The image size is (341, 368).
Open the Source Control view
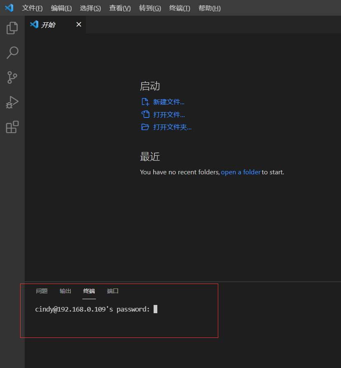click(x=12, y=77)
